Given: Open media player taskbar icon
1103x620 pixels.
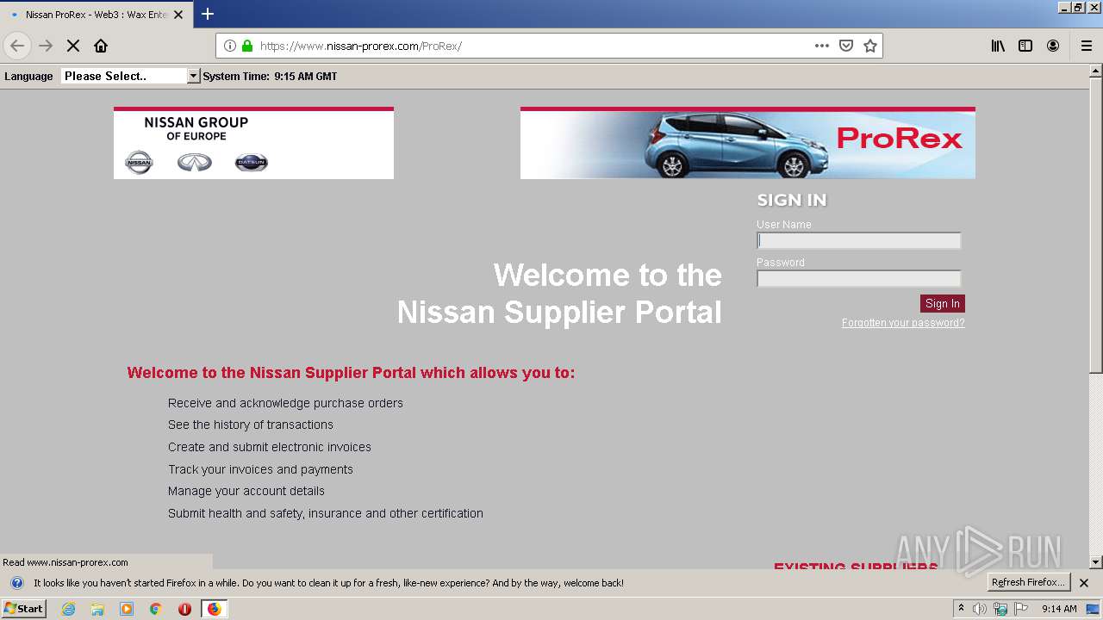Looking at the screenshot, I should pos(127,609).
